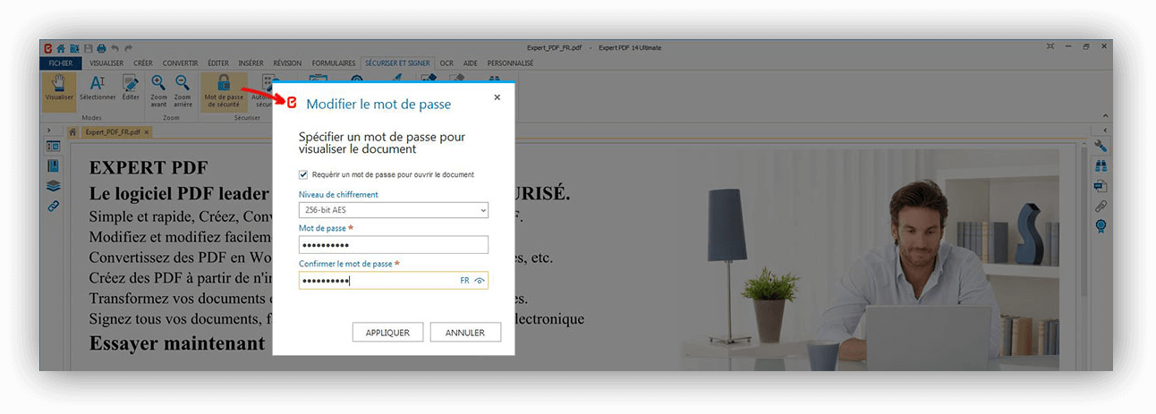Collapse the ribbon with the chevron arrow
The width and height of the screenshot is (1156, 414).
tap(1104, 116)
